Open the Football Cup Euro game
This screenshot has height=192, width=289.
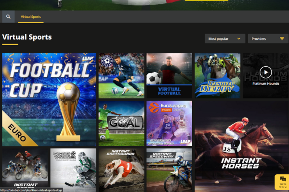click(49, 99)
